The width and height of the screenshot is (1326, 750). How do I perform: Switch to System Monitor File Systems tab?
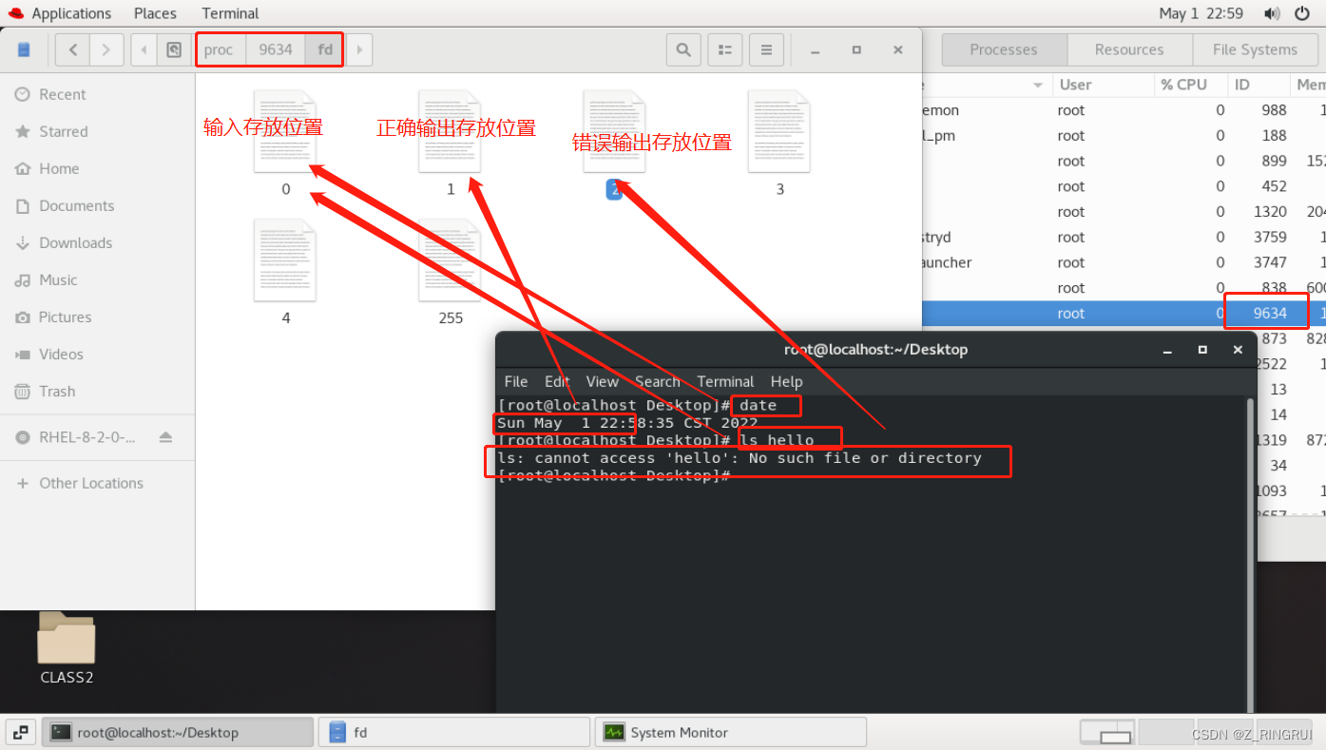click(1255, 49)
